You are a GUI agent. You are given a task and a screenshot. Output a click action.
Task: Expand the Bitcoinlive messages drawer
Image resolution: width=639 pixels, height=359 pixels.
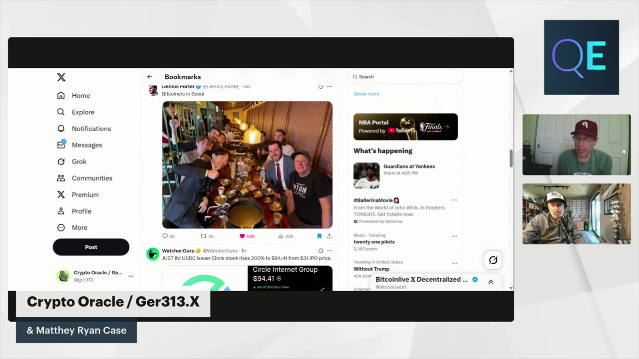(x=491, y=282)
